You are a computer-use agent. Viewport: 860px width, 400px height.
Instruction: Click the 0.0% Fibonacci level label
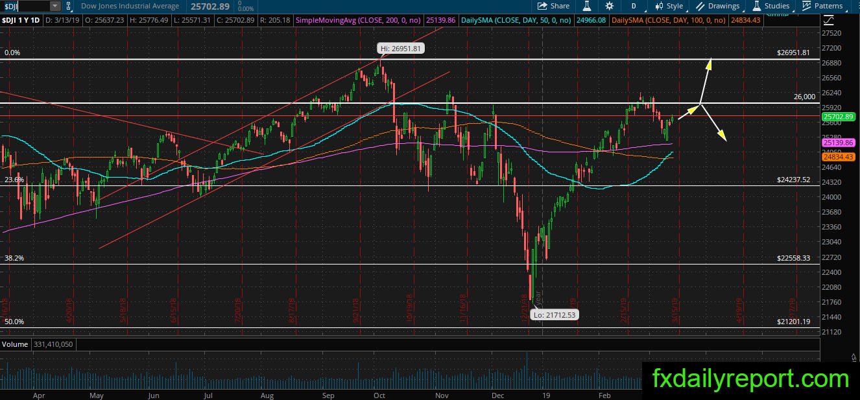[x=12, y=53]
